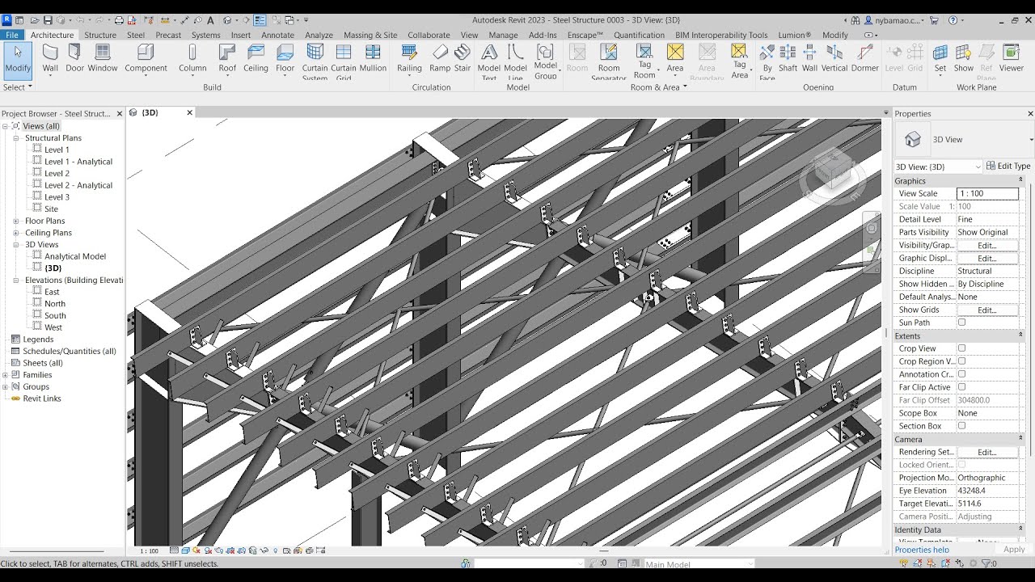Select the Door tool
The image size is (1035, 582).
pyautogui.click(x=74, y=59)
